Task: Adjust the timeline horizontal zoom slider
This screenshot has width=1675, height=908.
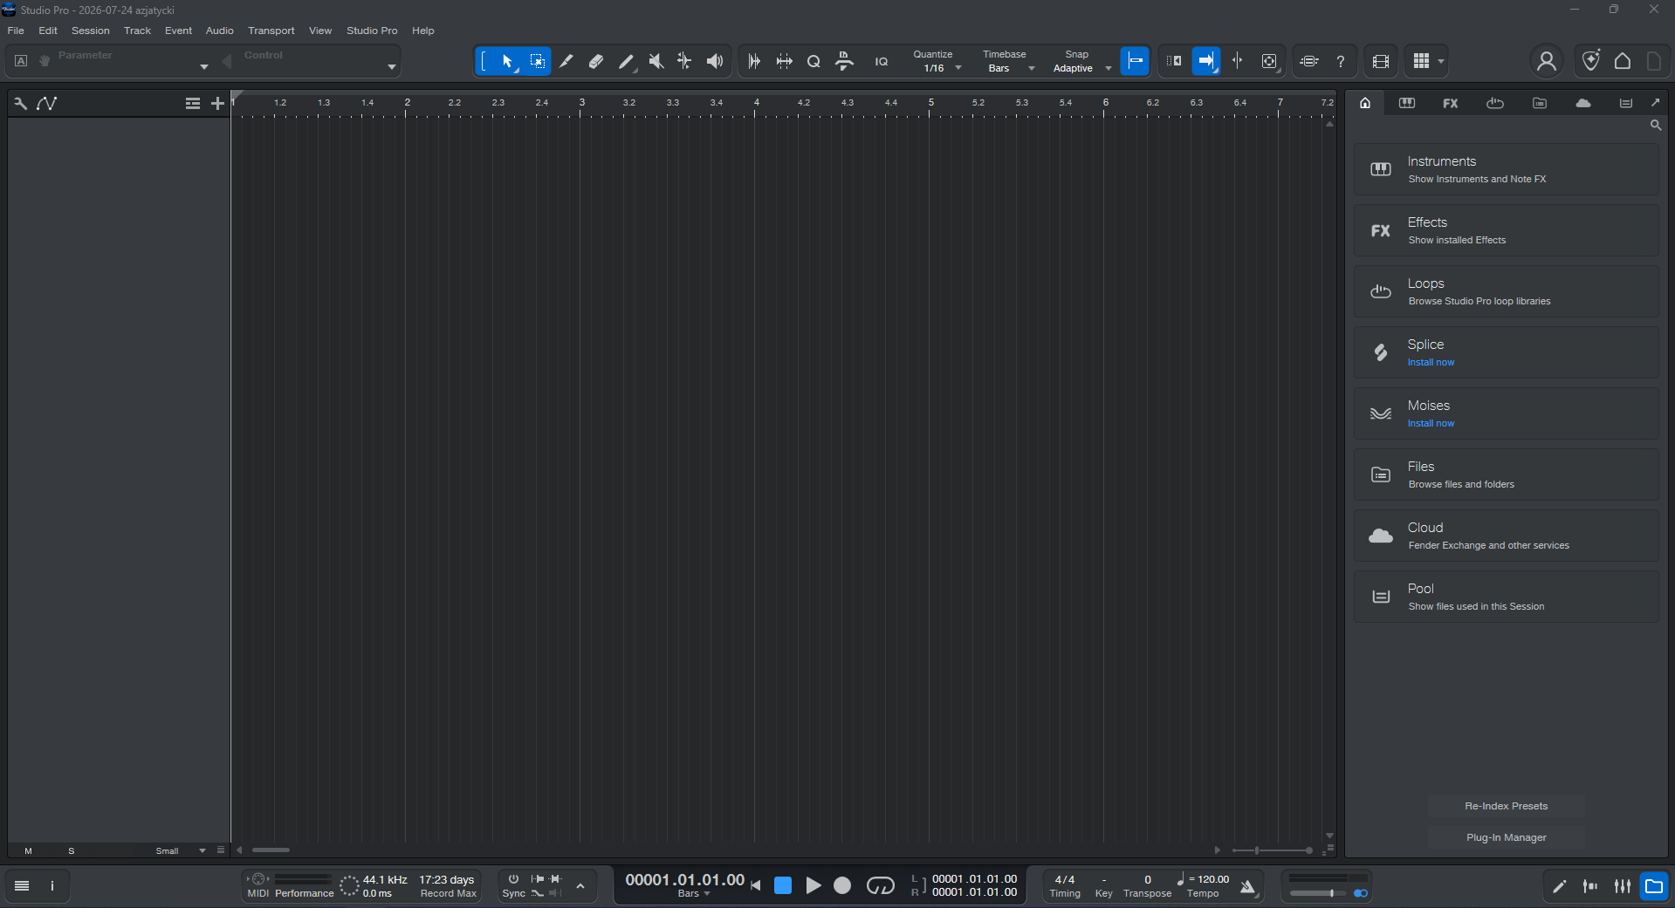Action: click(1273, 850)
